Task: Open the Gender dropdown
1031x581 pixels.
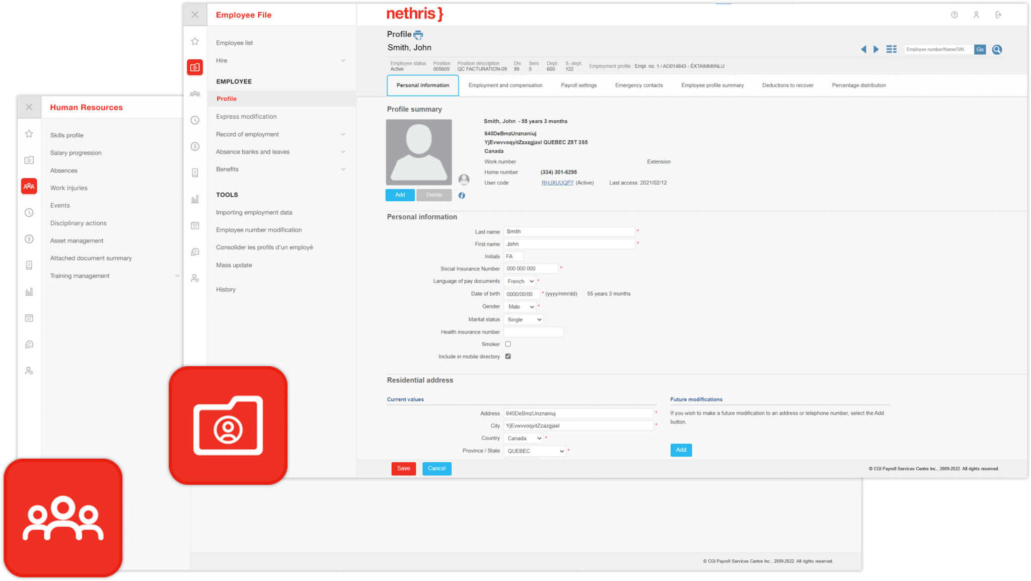Action: [521, 307]
